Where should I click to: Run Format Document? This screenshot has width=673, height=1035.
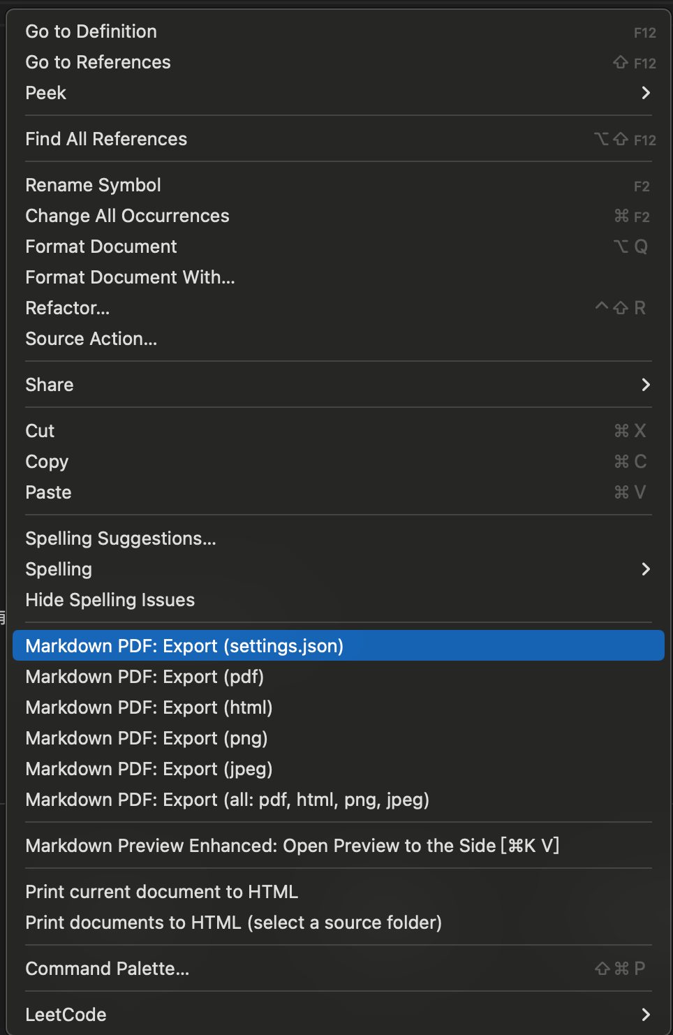(x=101, y=247)
